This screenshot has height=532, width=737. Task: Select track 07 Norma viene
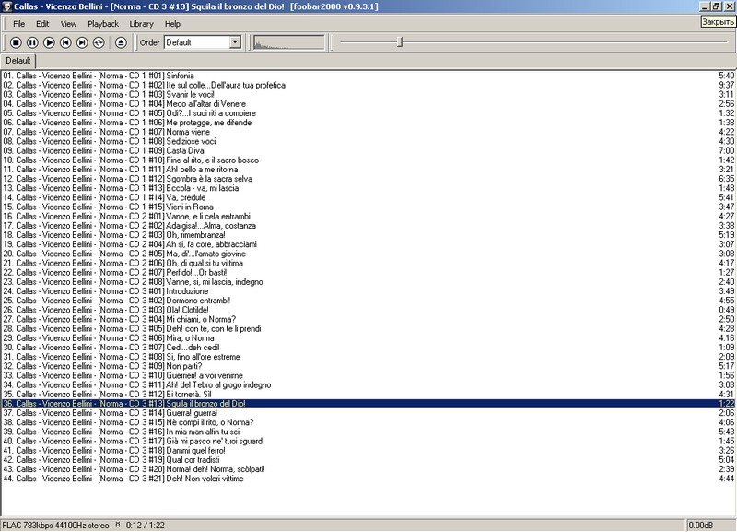[x=368, y=132]
